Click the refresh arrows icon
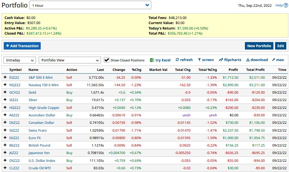The width and height of the screenshot is (289, 172). coord(177,60)
